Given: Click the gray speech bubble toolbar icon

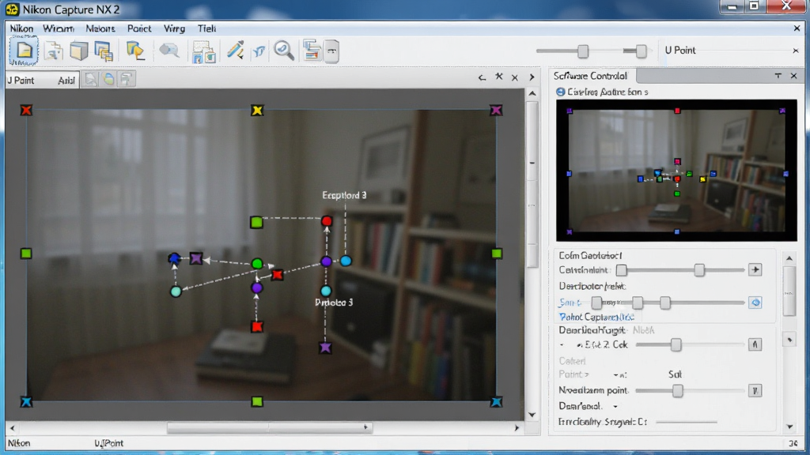Looking at the screenshot, I should 168,50.
